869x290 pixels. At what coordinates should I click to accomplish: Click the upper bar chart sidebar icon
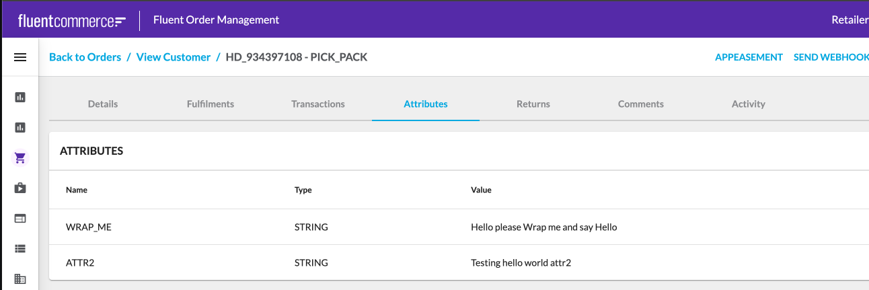pyautogui.click(x=20, y=98)
